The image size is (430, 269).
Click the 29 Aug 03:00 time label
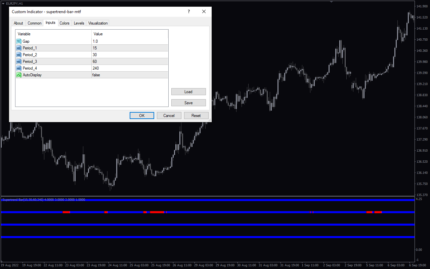click(x=203, y=265)
